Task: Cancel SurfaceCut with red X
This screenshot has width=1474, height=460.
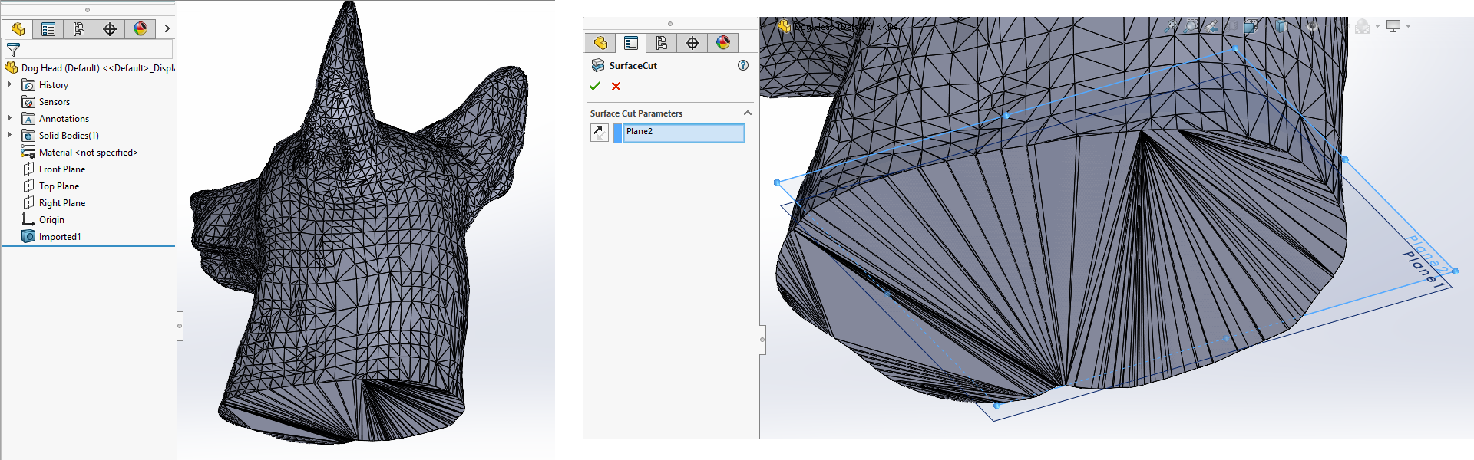Action: point(616,86)
